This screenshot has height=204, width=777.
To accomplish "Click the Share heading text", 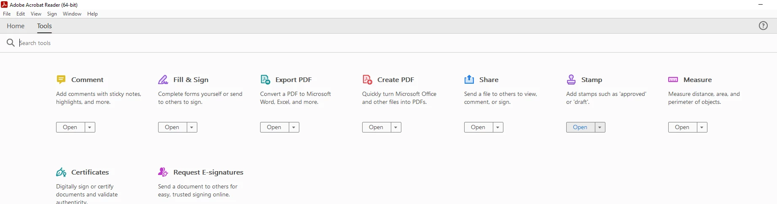I will pos(489,79).
